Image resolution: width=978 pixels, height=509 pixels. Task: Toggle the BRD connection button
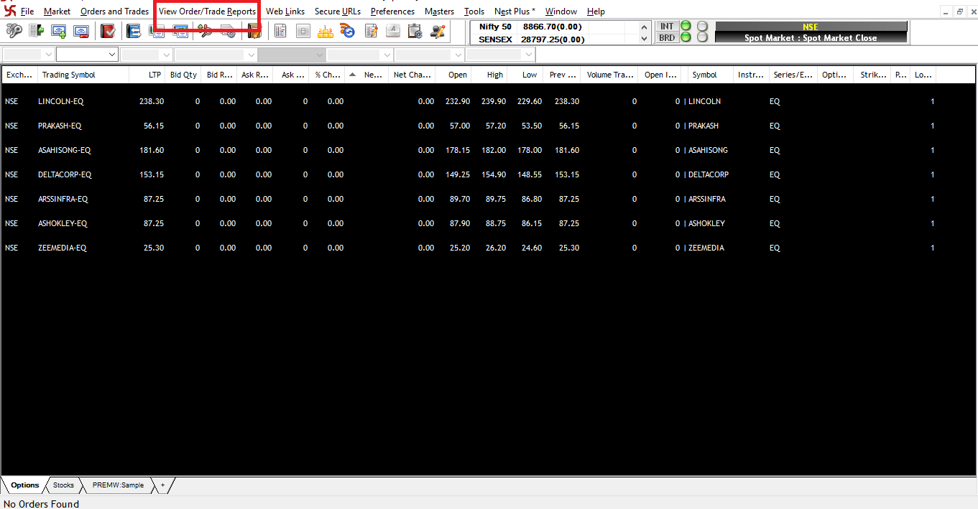667,37
